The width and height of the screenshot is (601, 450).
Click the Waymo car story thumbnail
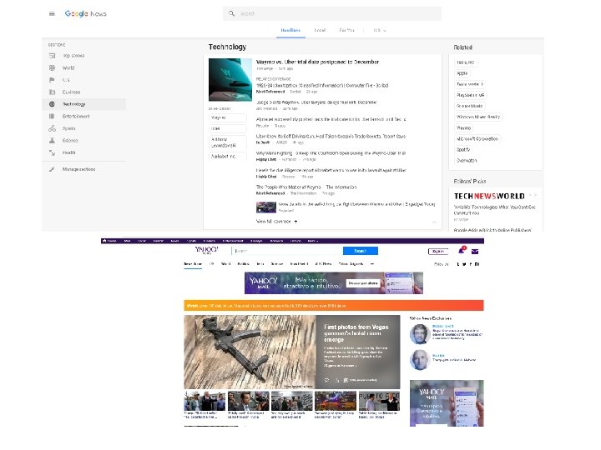click(x=230, y=80)
